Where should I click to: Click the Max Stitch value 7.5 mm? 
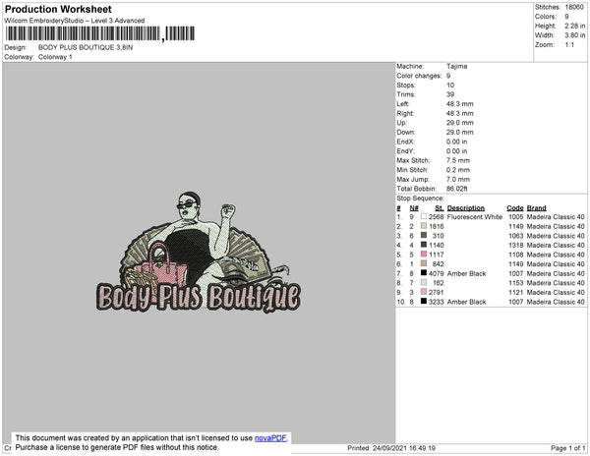click(458, 160)
